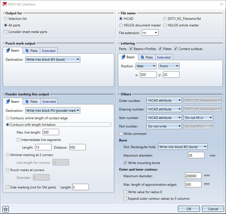The width and height of the screenshot is (226, 214).
Task: Choose HELiOS article master option
Action: tap(165, 25)
